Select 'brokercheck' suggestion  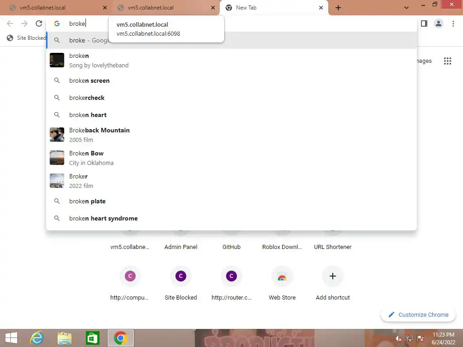(x=231, y=98)
